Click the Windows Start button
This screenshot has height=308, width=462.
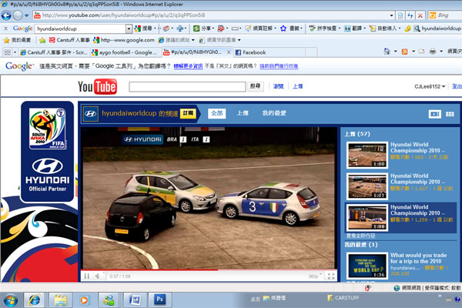13,297
